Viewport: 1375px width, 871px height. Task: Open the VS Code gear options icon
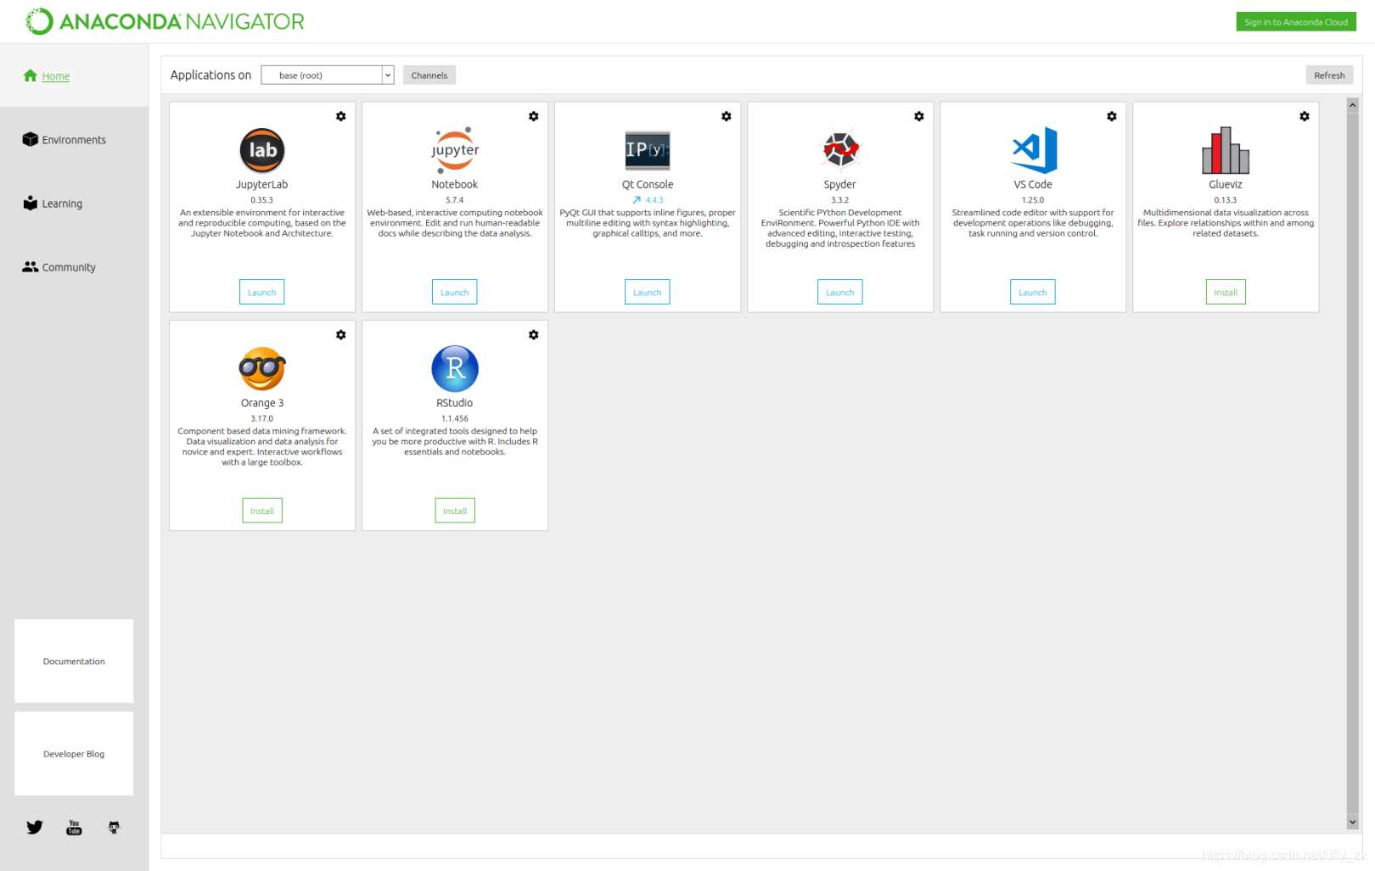click(1111, 116)
